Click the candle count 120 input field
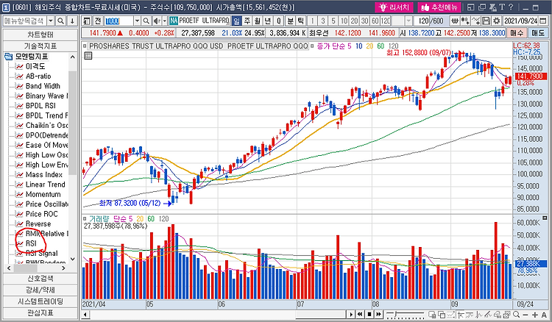The image size is (552, 322). (x=423, y=21)
